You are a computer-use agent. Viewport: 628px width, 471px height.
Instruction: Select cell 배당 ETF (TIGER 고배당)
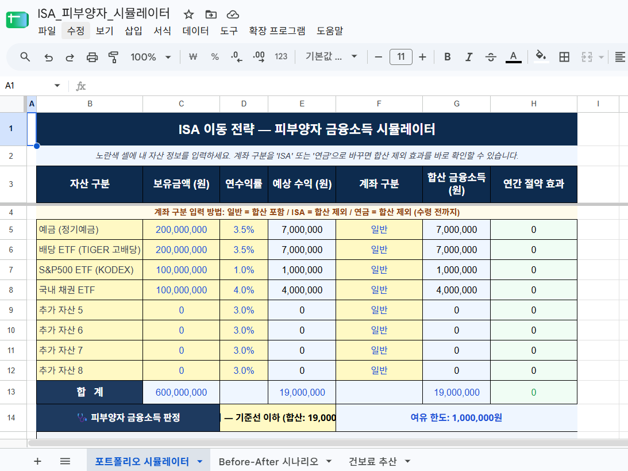90,250
